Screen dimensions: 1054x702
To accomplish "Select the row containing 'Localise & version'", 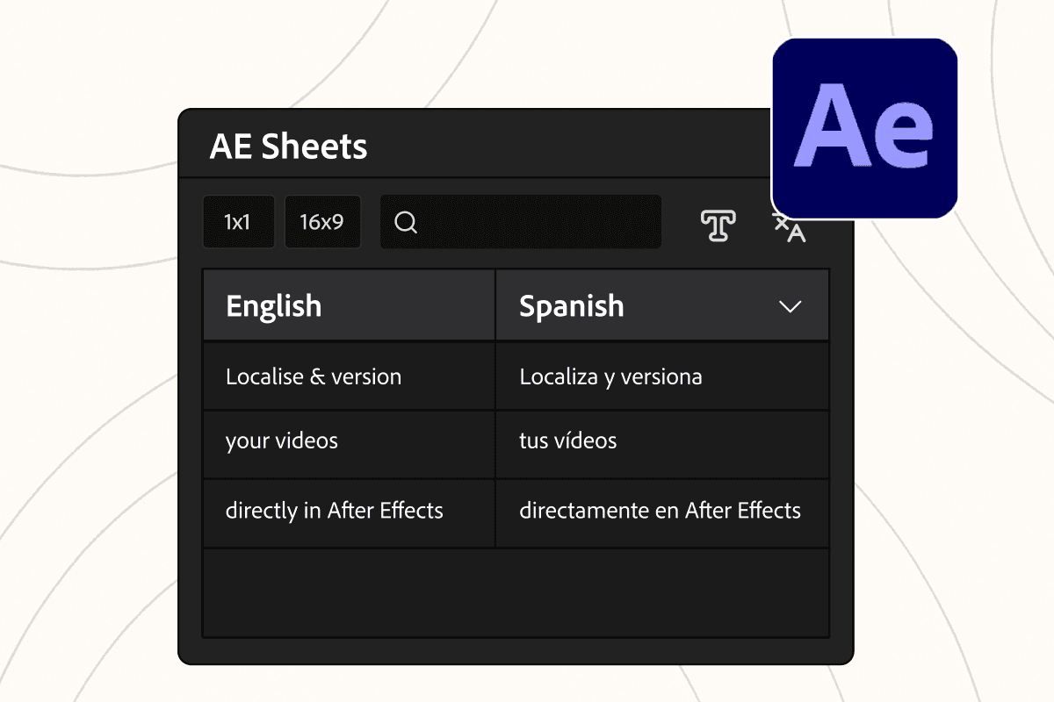I will tap(515, 376).
